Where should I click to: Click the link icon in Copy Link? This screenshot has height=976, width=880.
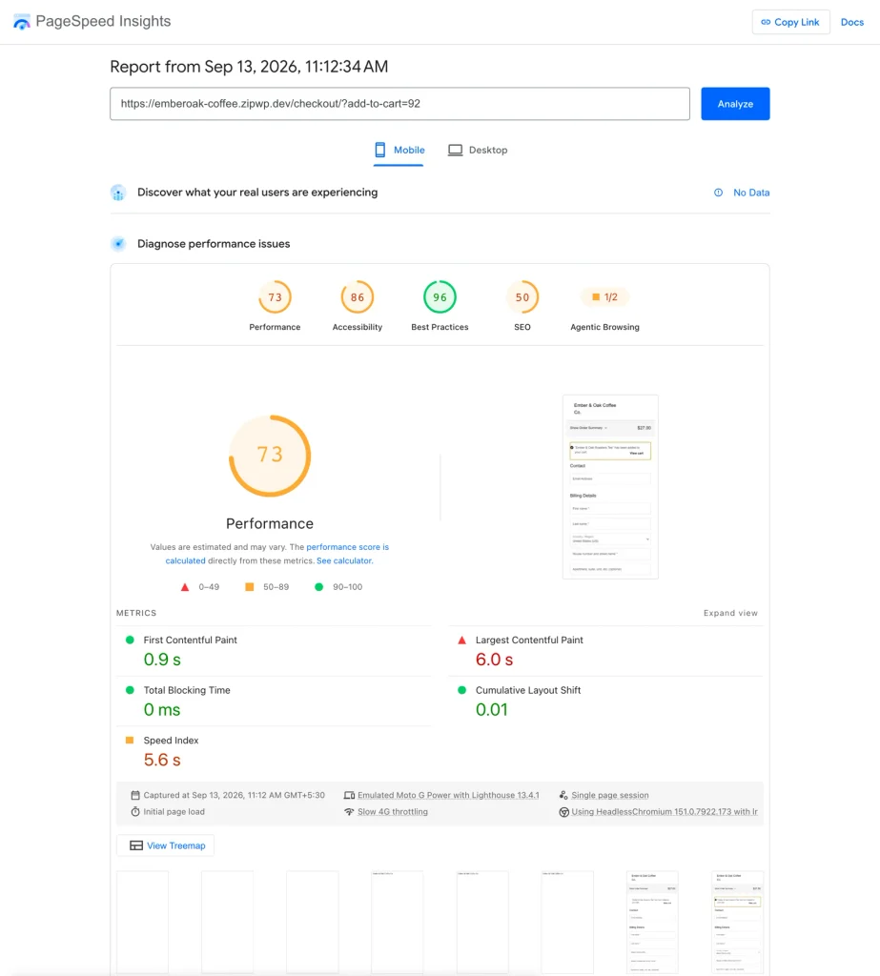pos(766,22)
